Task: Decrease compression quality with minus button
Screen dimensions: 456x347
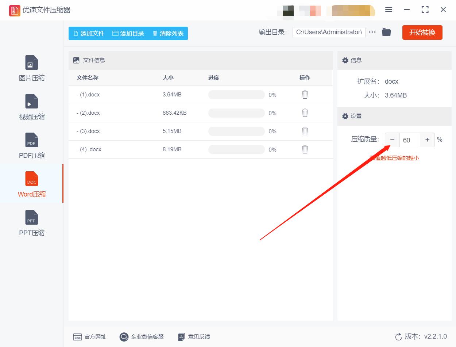Action: coord(392,140)
